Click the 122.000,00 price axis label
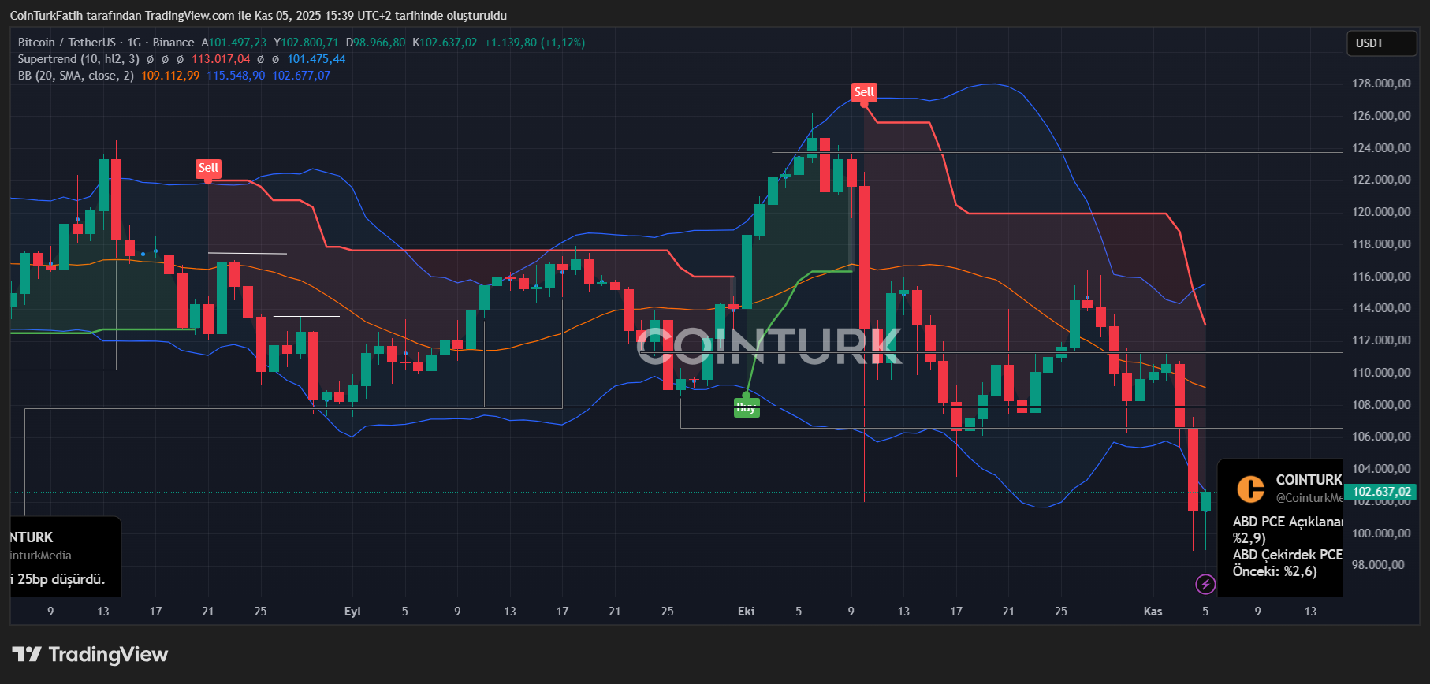1430x684 pixels. point(1381,180)
